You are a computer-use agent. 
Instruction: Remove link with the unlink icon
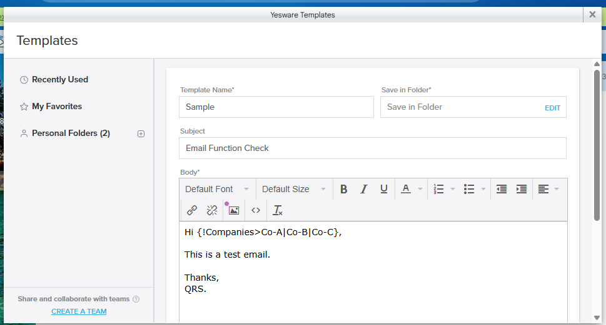pos(212,210)
